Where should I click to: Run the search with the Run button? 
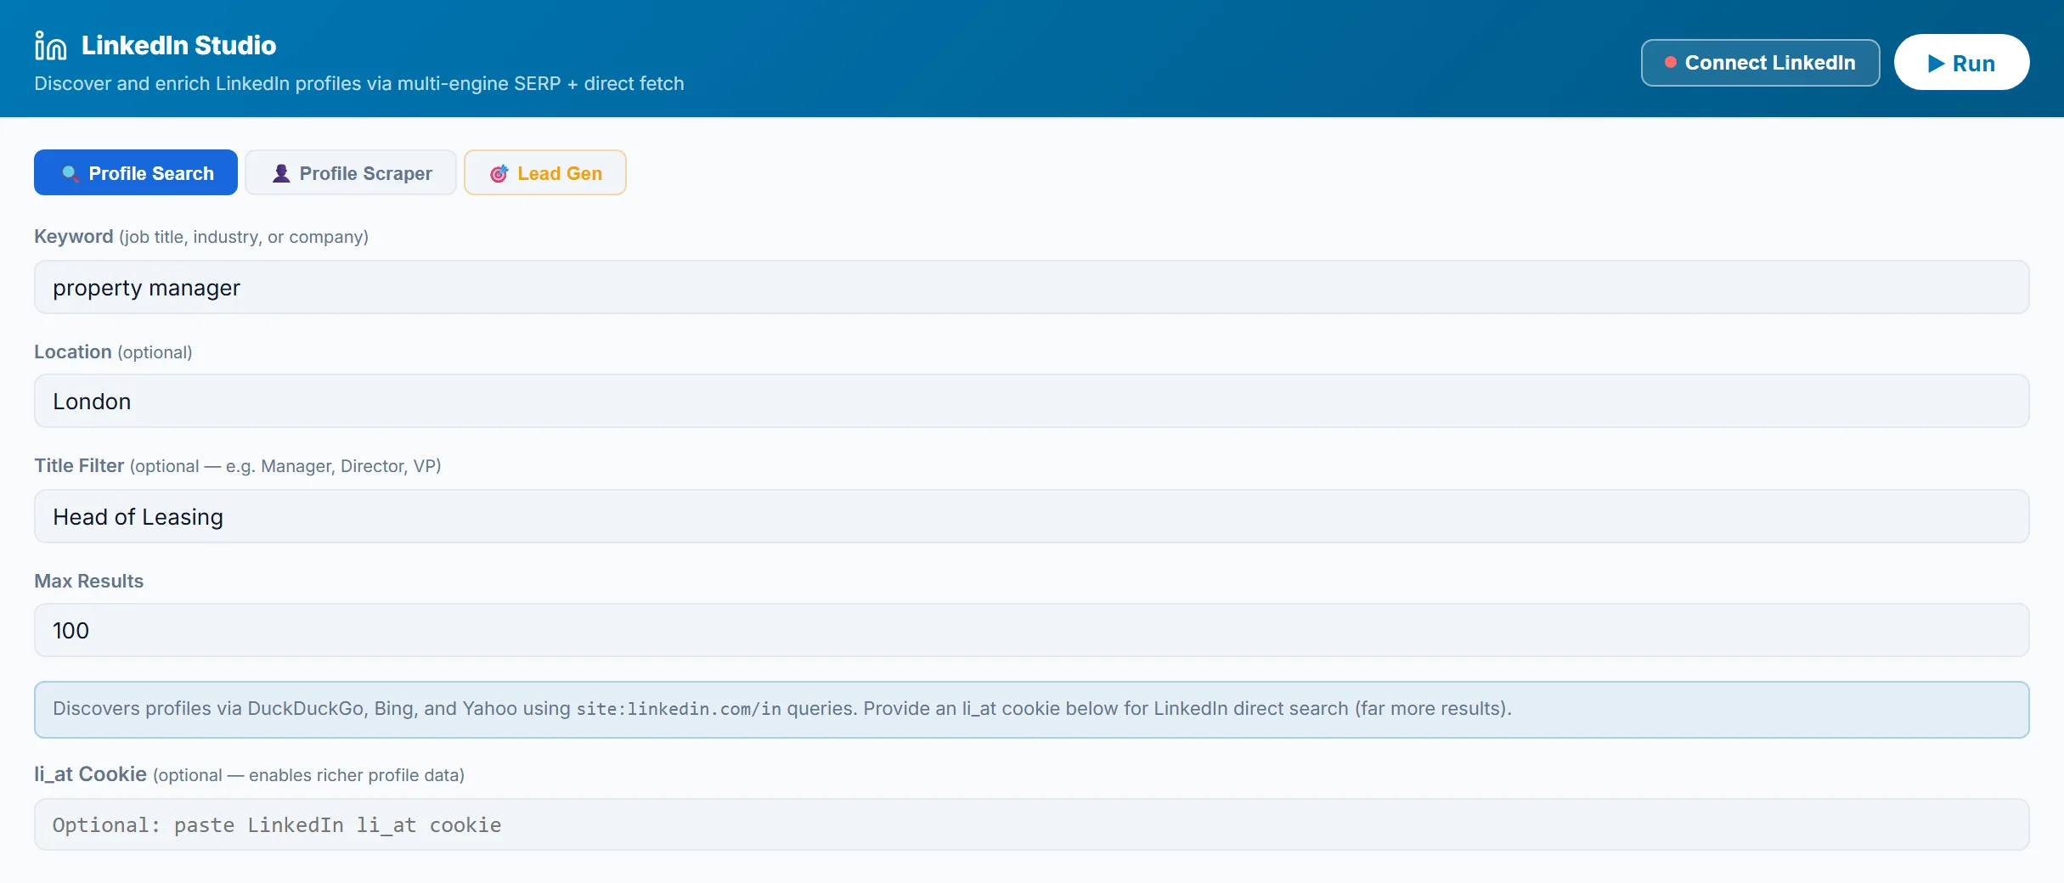(1961, 62)
